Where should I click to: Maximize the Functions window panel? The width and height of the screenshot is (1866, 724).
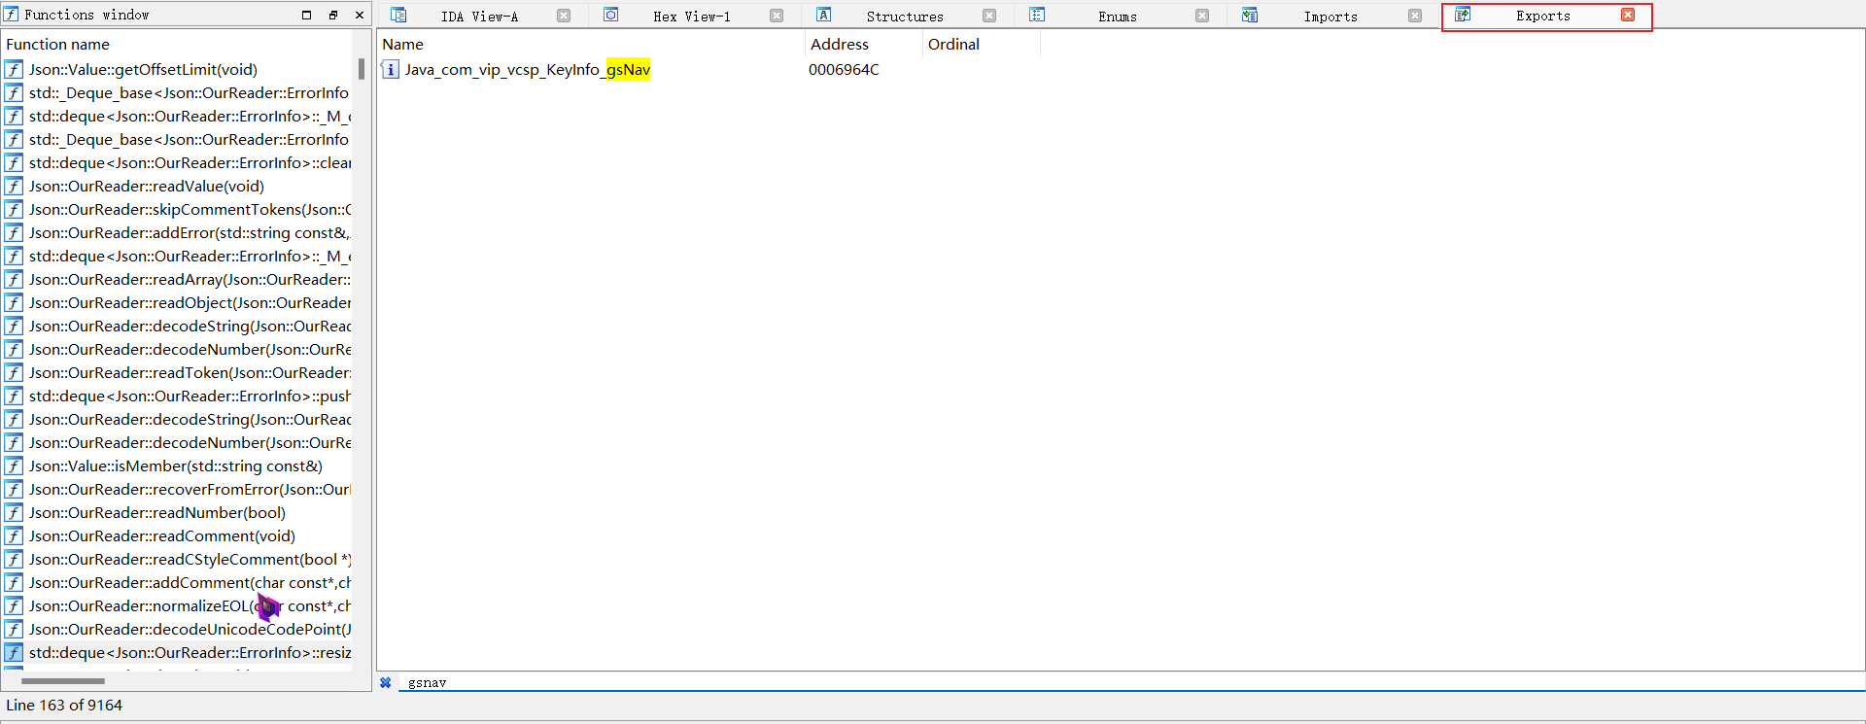coord(307,15)
